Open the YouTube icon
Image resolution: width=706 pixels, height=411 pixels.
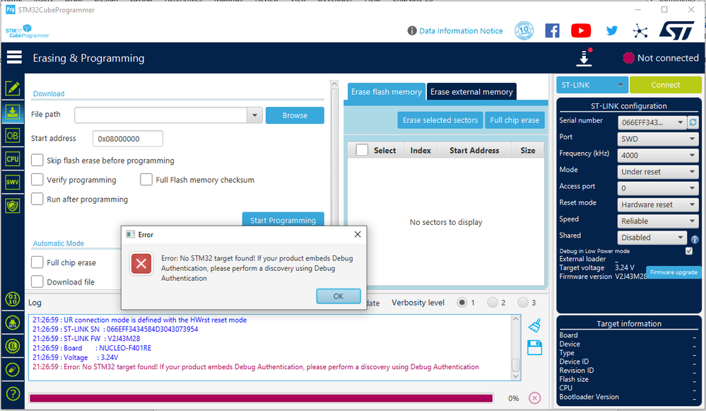pyautogui.click(x=581, y=30)
